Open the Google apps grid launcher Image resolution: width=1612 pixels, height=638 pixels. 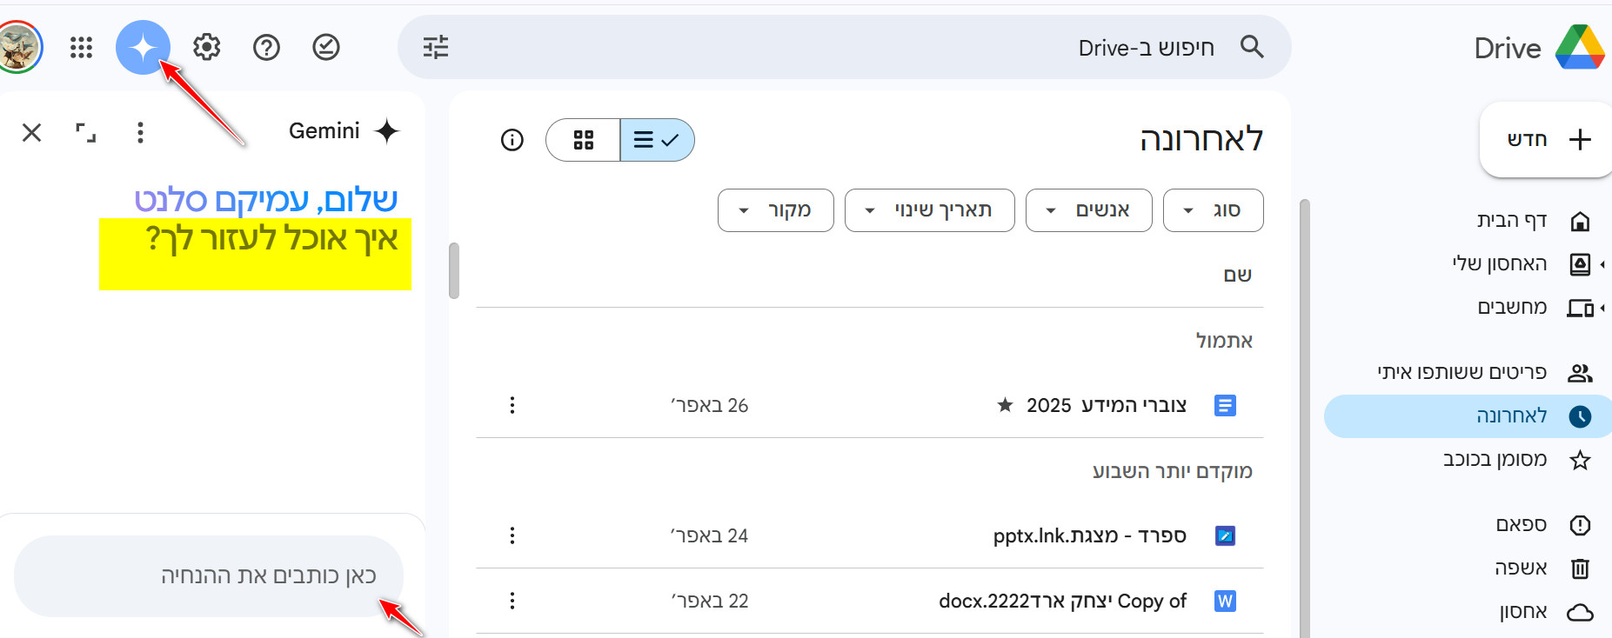click(x=81, y=47)
